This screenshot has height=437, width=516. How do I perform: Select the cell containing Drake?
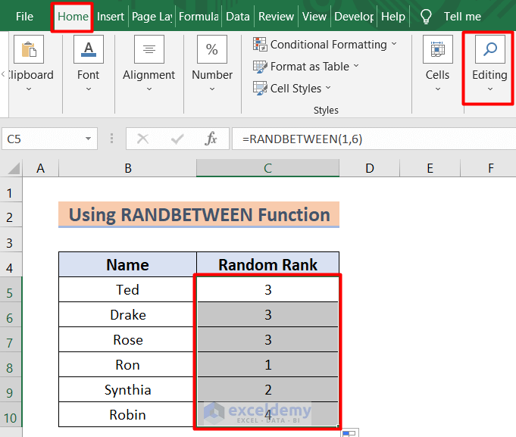pyautogui.click(x=128, y=314)
